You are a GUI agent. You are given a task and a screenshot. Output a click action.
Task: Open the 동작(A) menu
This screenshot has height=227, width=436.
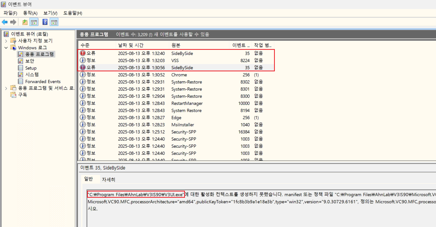[30, 13]
